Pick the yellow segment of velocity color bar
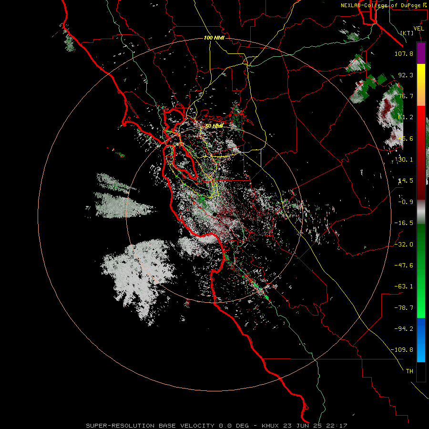Screen dimensions: 429x429 click(x=421, y=85)
